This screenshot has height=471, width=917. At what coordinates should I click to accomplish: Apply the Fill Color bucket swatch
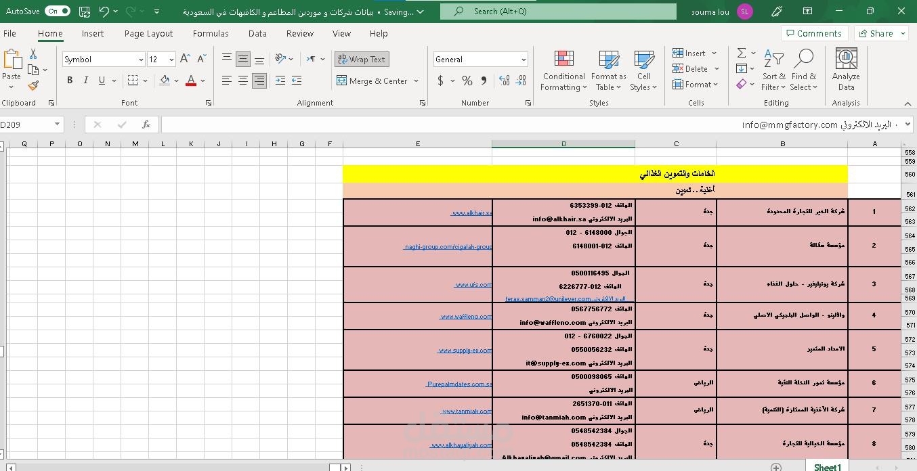pyautogui.click(x=165, y=81)
